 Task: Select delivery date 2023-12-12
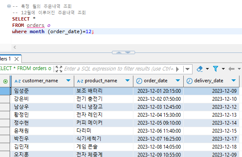(x=211, y=107)
